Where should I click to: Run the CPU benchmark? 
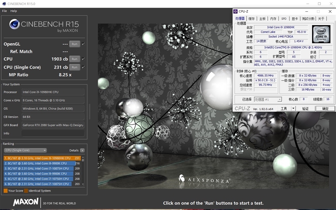[75, 59]
